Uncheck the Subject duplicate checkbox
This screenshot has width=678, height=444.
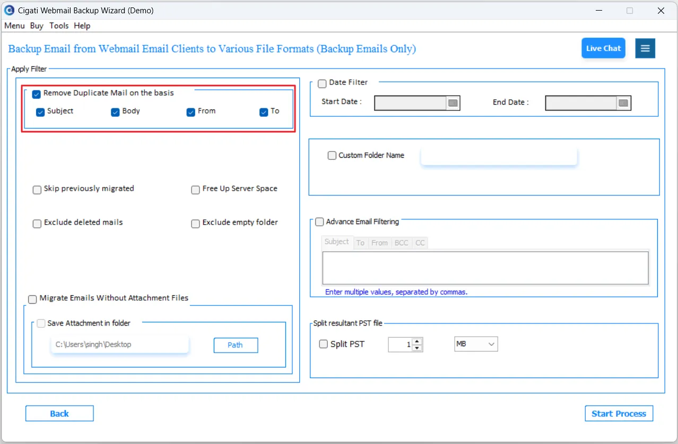tap(40, 112)
